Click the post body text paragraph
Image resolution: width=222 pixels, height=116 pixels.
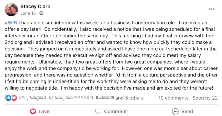(x=110, y=55)
